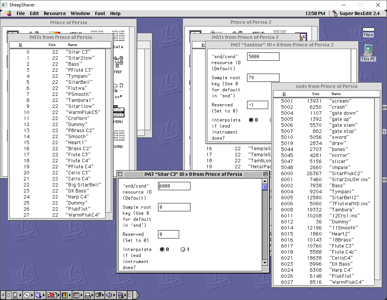Click the resource ID field containing 6000
Screen dimensions: 387x300
pos(174,186)
